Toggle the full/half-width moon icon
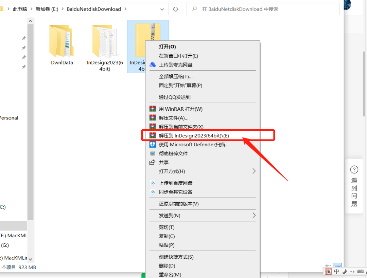Image resolution: width=367 pixels, height=278 pixels. click(x=344, y=272)
